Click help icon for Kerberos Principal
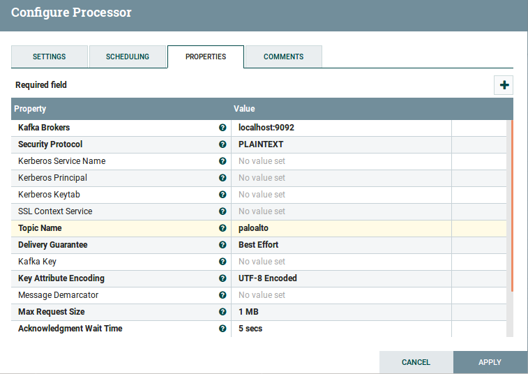528x374 pixels. 222,177
